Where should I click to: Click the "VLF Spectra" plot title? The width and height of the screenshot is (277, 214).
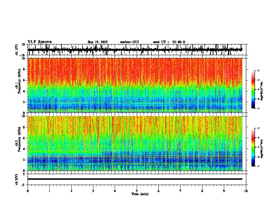[x=40, y=42]
